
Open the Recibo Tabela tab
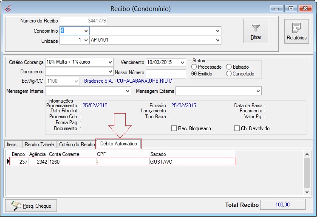click(x=39, y=144)
